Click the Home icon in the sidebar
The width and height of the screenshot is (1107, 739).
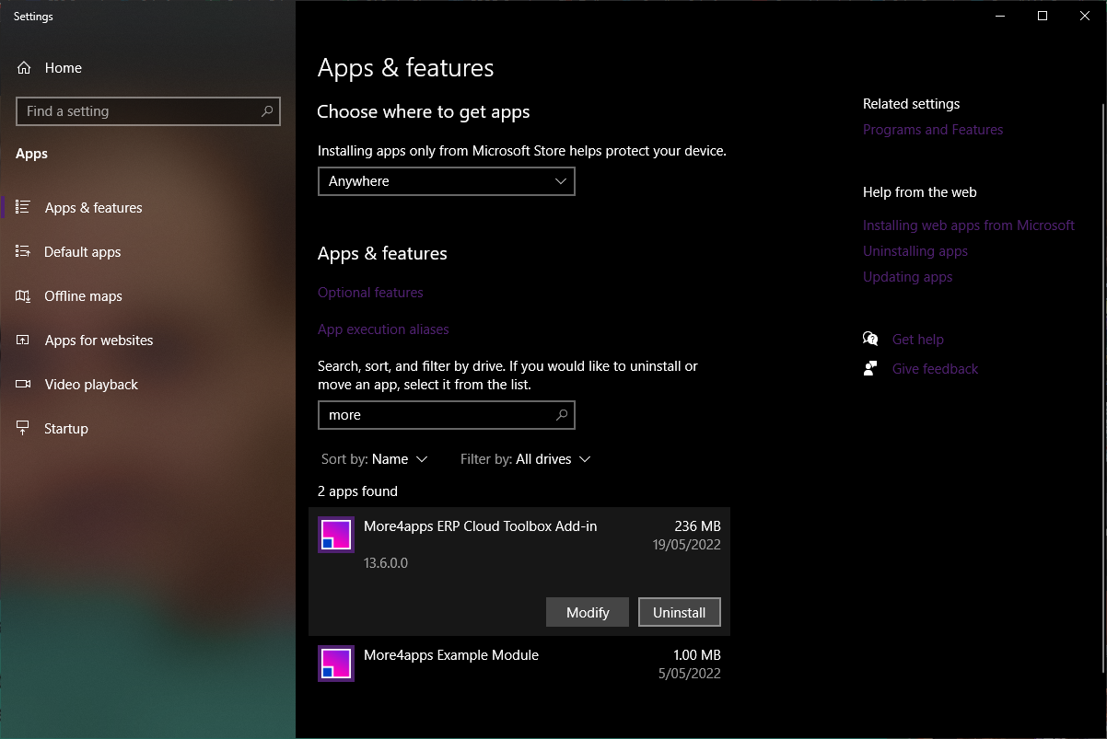pyautogui.click(x=24, y=68)
